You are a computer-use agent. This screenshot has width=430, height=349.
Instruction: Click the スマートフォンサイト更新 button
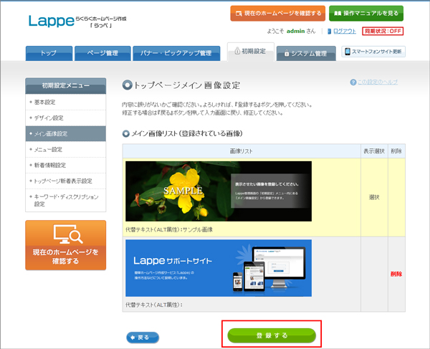click(x=373, y=52)
